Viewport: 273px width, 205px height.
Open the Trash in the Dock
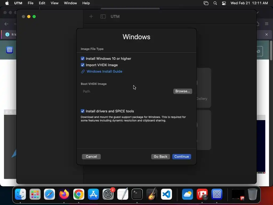click(x=252, y=194)
